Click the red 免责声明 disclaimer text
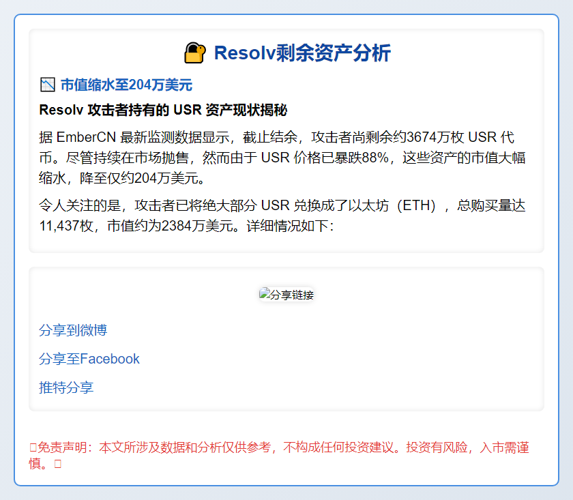Viewport: 573px width, 500px height. point(280,455)
